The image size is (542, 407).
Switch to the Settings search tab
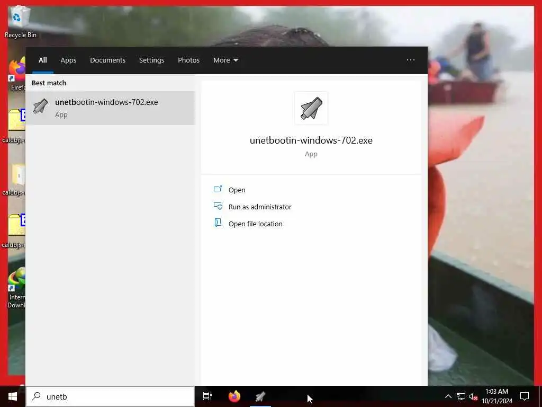tap(151, 60)
